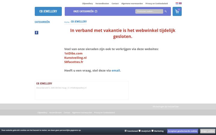Open the shopping cart

click(x=177, y=11)
